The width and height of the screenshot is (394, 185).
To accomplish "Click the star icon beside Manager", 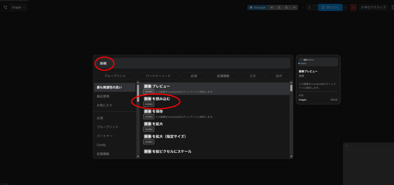I will (272, 7).
